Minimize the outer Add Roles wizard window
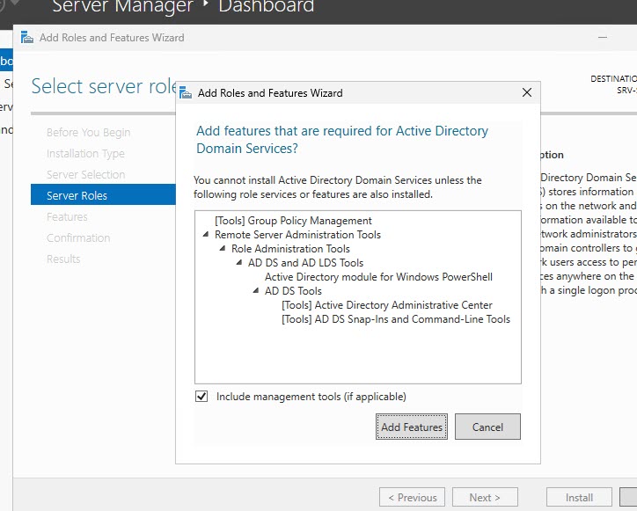Viewport: 637px width, 511px height. click(603, 37)
